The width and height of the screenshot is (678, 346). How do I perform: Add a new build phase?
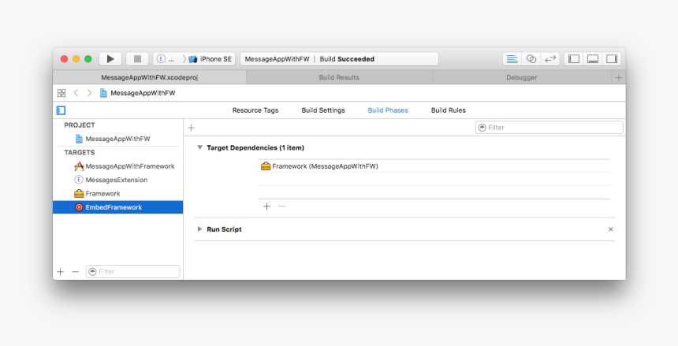coord(191,128)
